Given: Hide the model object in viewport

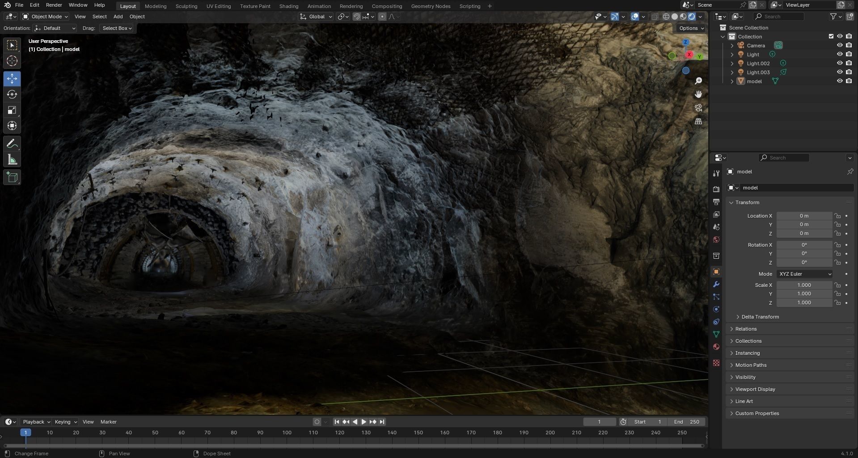Looking at the screenshot, I should point(840,81).
